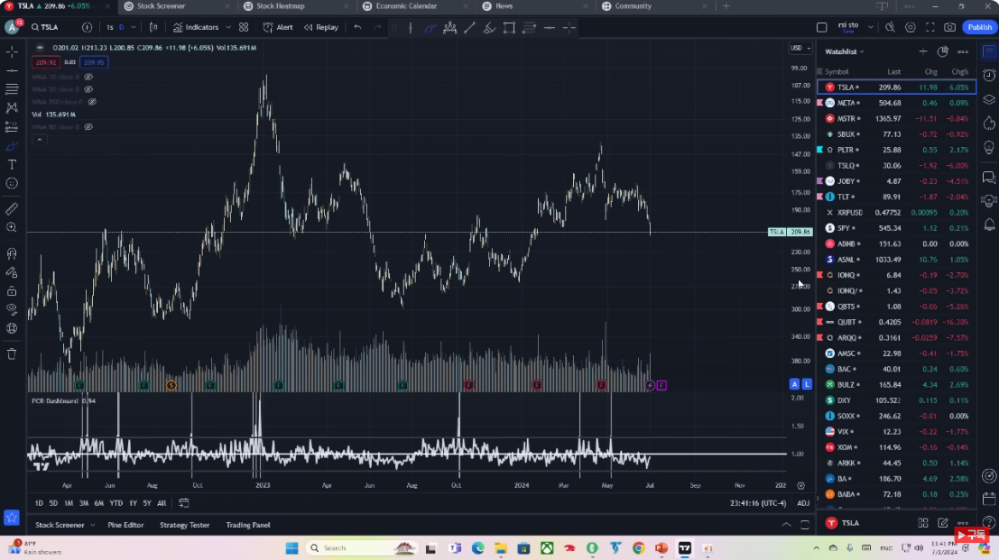Select the trend line drawing tool
The height and width of the screenshot is (560, 999).
pyautogui.click(x=12, y=70)
